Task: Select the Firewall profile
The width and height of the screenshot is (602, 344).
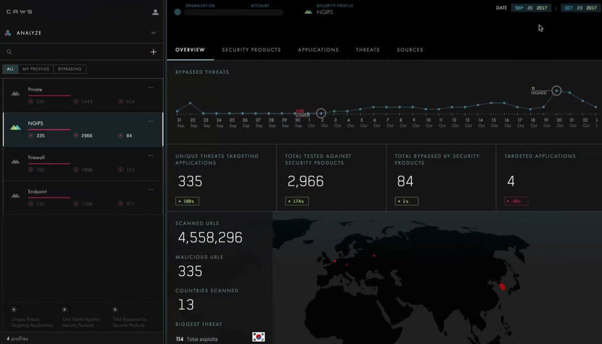Action: [x=83, y=164]
